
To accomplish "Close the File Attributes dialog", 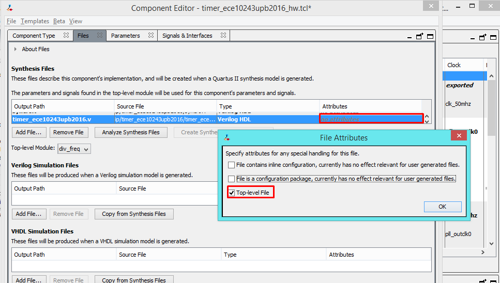I will coord(459,136).
